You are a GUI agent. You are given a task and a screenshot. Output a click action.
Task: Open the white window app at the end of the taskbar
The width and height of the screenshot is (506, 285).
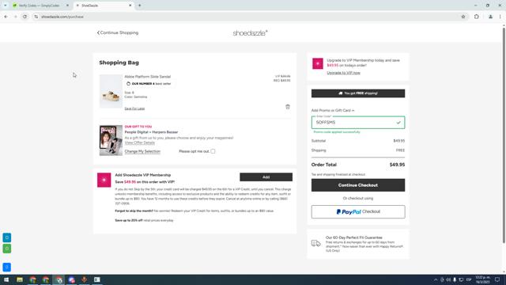click(x=97, y=279)
